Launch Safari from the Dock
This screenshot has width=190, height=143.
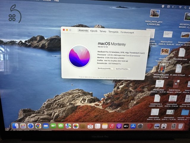tap(31, 126)
